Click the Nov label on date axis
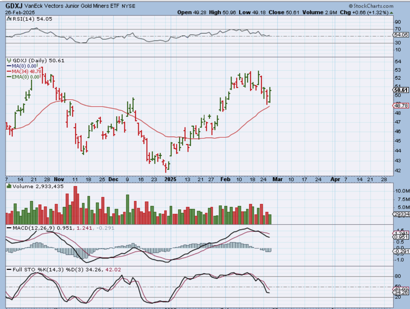The image size is (410, 309). pos(59,180)
